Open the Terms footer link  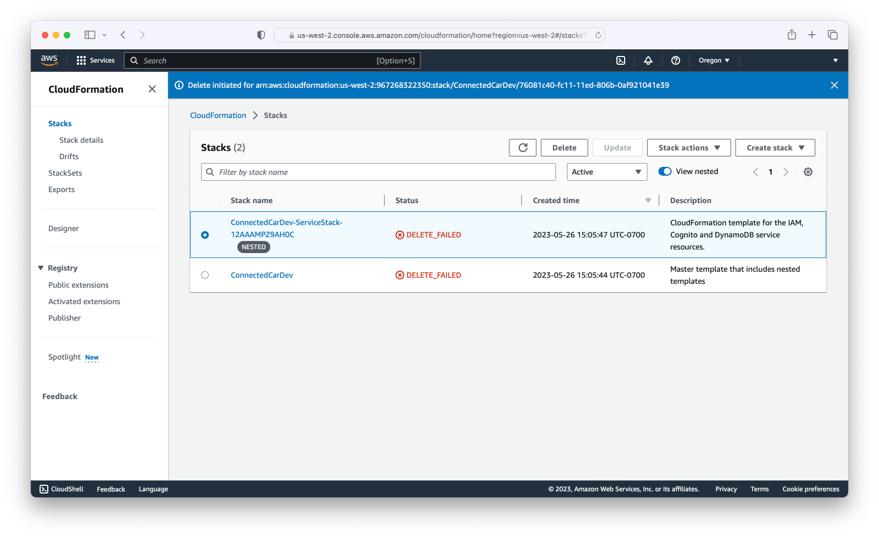point(760,489)
